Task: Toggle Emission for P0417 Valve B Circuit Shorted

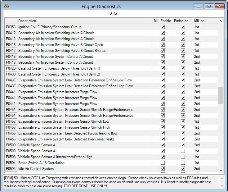Action: (183, 51)
